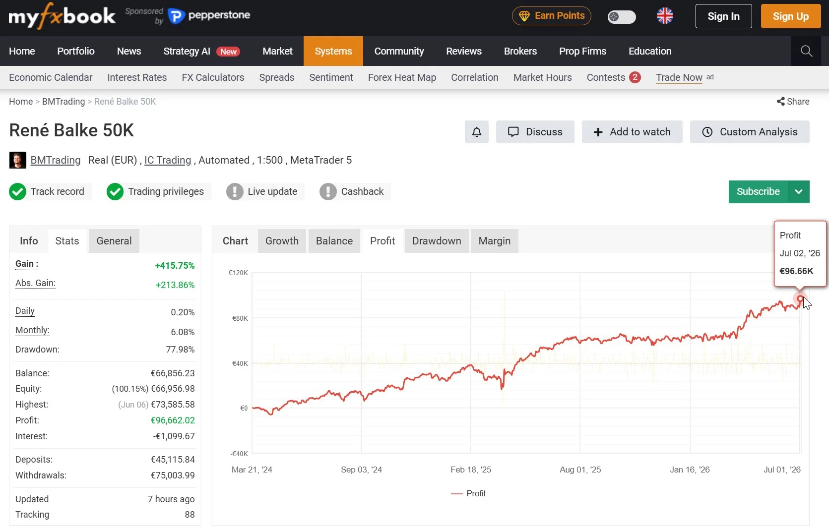This screenshot has height=530, width=829.
Task: Go to Economic Calendar
Action: 51,77
